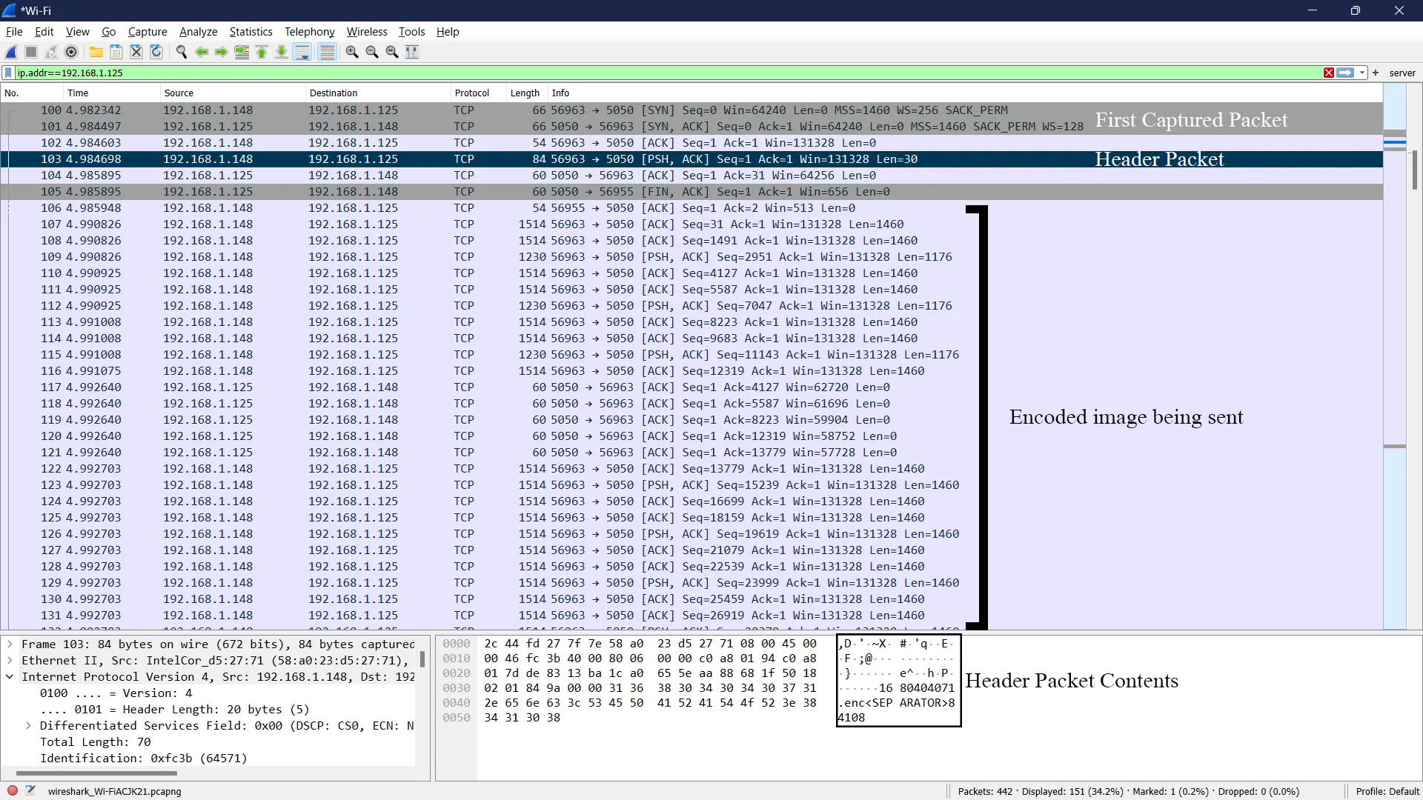Sort packets by the Protocol column
Screen dimensions: 1423x800
coord(472,93)
